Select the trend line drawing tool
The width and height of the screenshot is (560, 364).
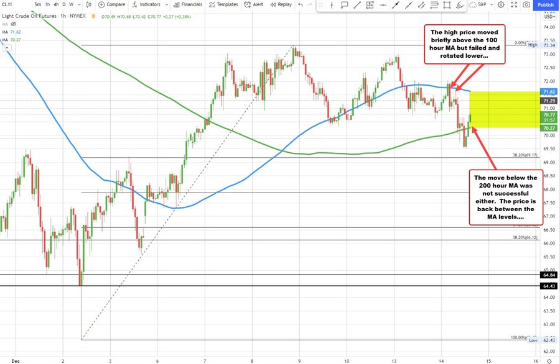pos(358,5)
